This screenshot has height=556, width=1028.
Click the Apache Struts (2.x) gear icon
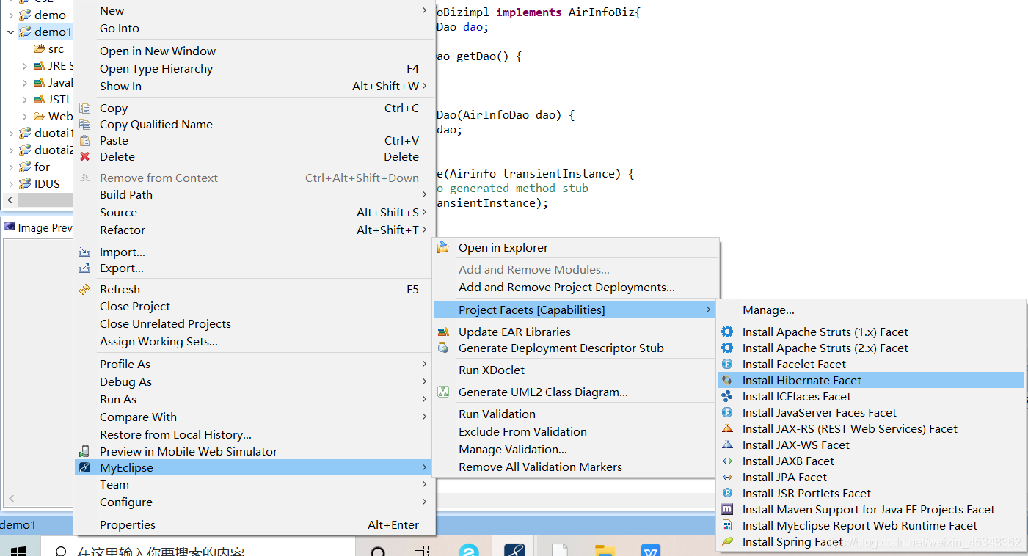[727, 348]
